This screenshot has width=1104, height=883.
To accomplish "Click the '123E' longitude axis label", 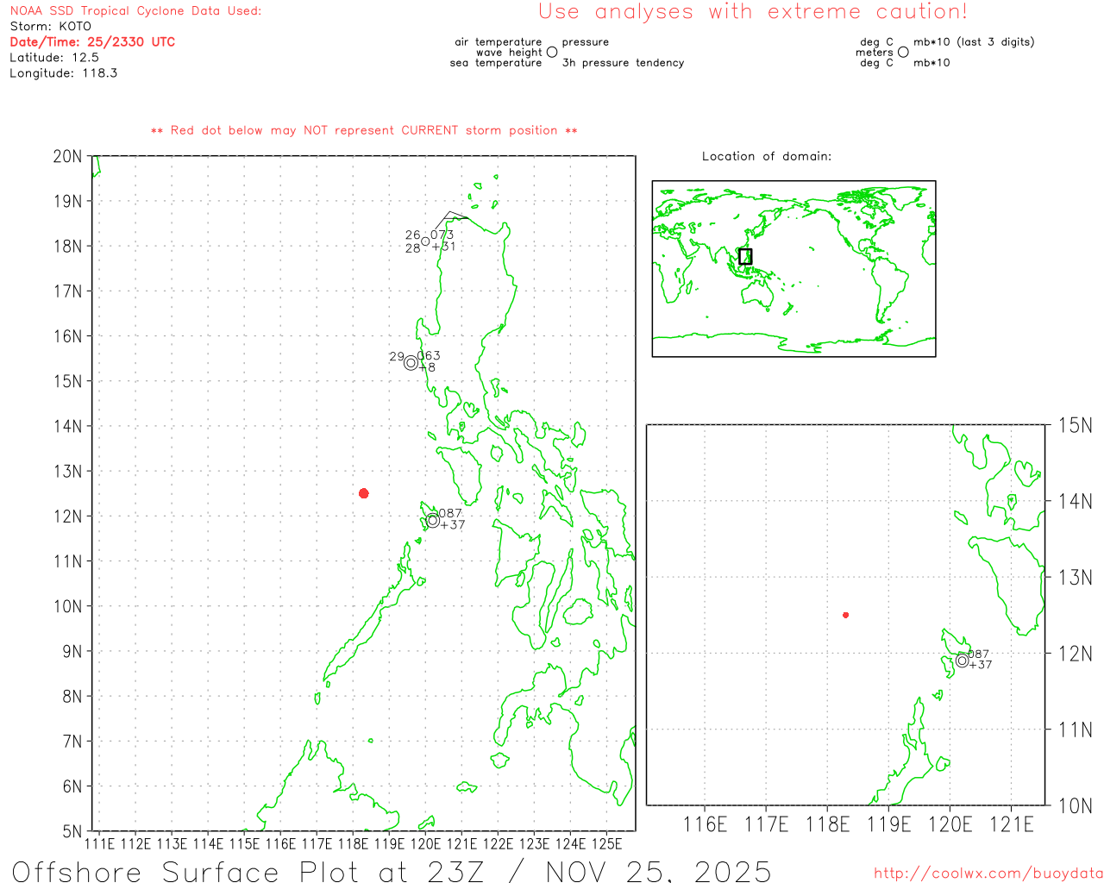I will pos(535,844).
